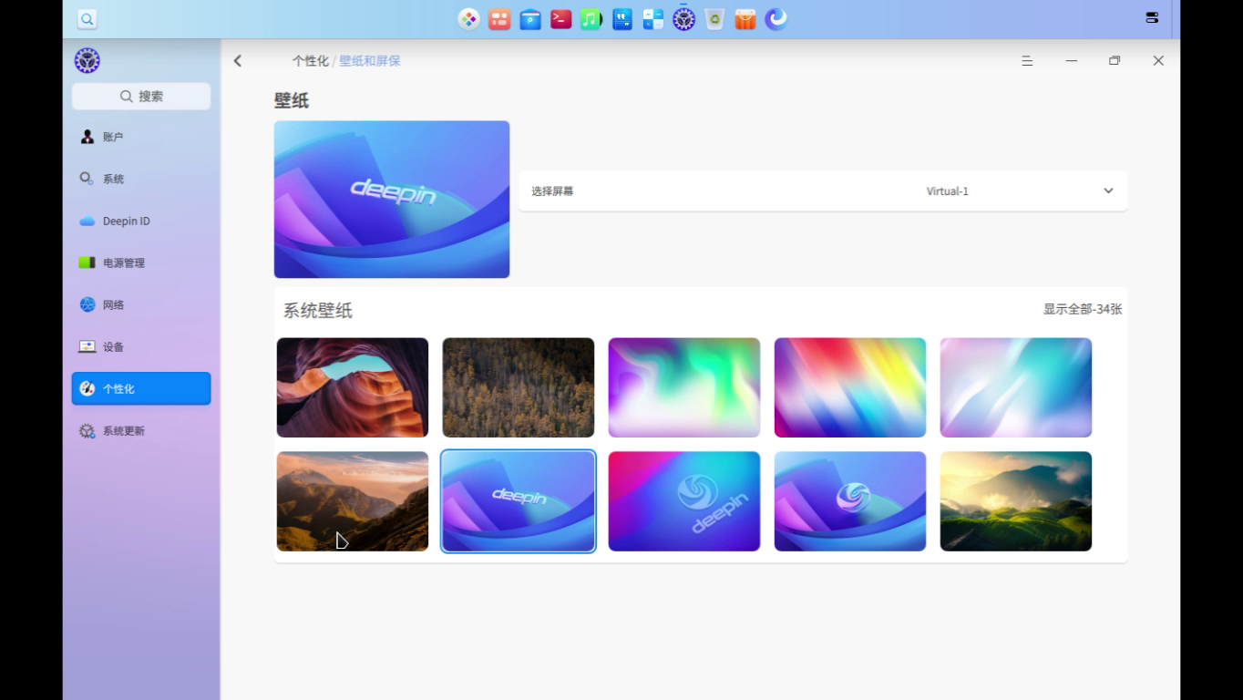Viewport: 1243px width, 700px height.
Task: Open the 账户 settings section
Action: [x=141, y=137]
